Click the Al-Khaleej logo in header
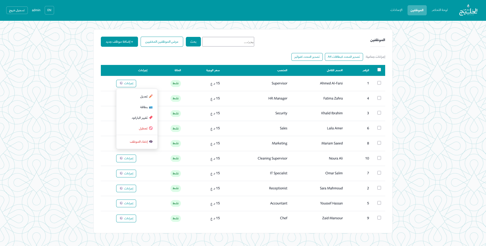The image size is (486, 246). [468, 10]
